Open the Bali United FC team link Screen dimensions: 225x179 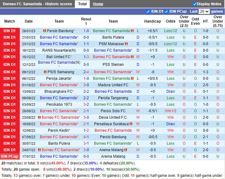[x=58, y=57]
